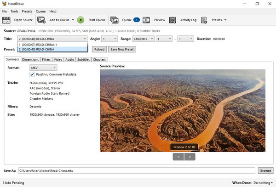Switch to the Summary tab
276x187 pixels.
[12, 59]
